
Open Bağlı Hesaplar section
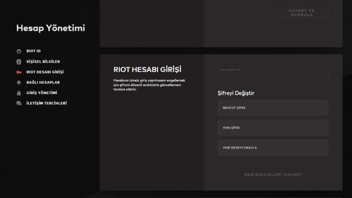tap(43, 82)
